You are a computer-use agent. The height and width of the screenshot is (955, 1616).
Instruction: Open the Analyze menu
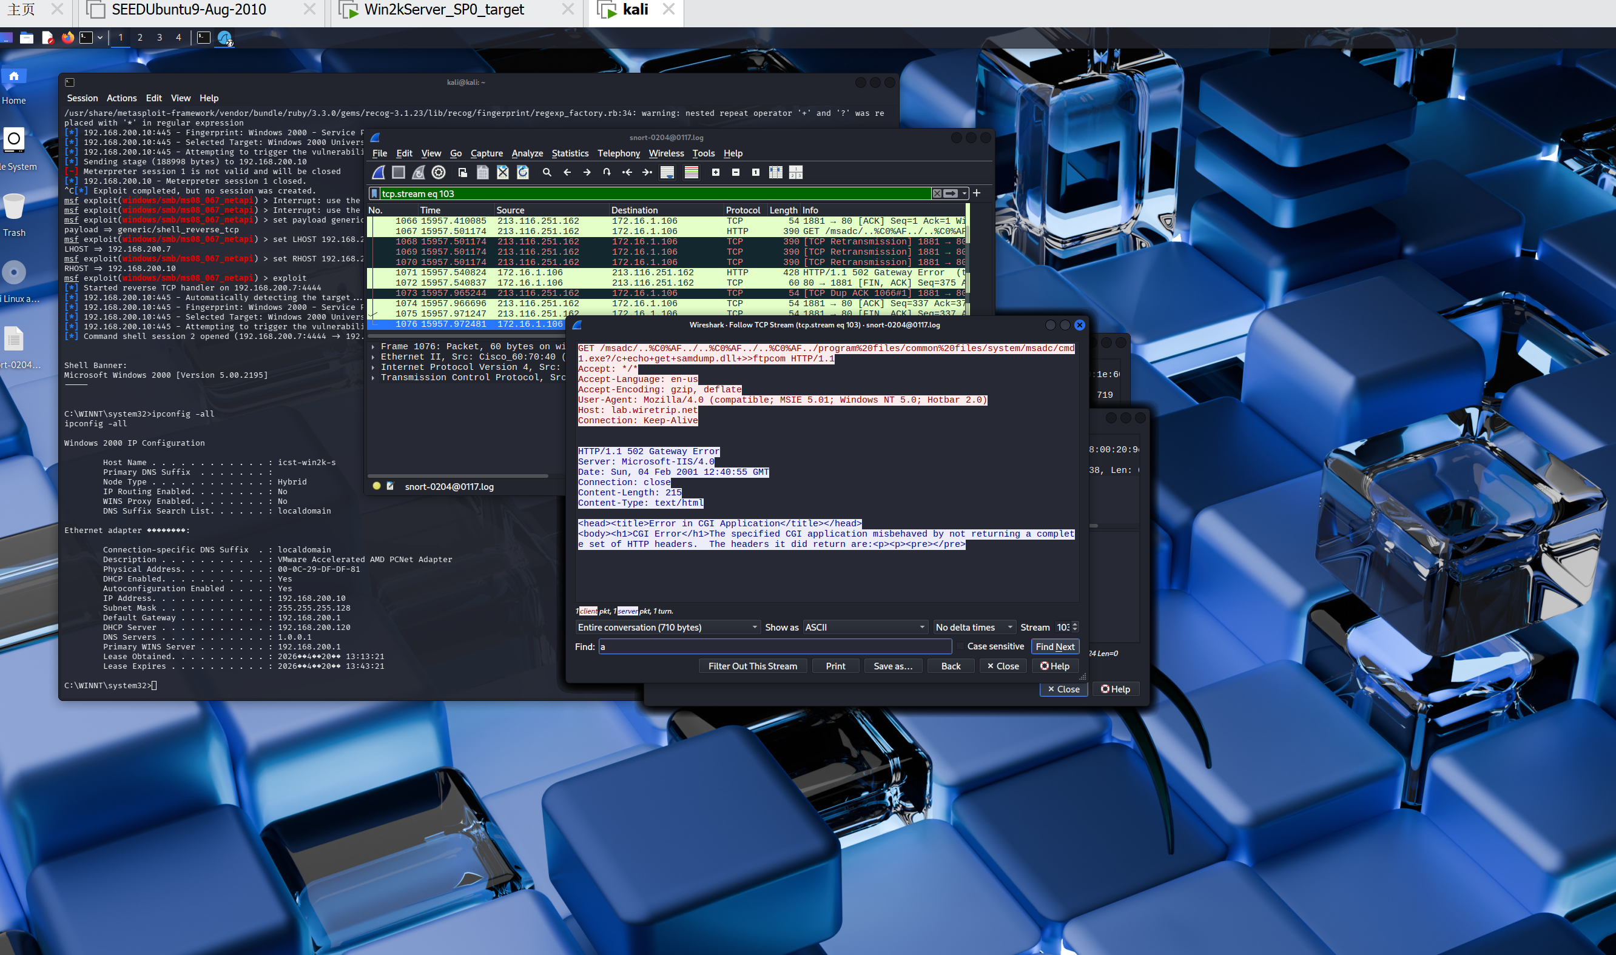click(527, 153)
